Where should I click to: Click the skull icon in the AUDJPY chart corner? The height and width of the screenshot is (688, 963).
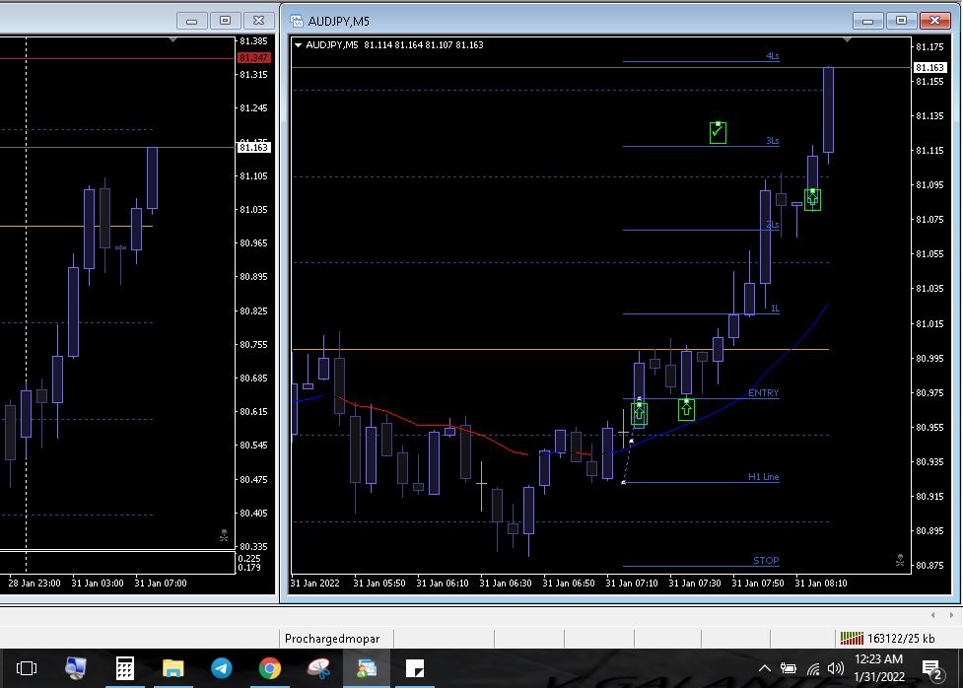coord(899,560)
